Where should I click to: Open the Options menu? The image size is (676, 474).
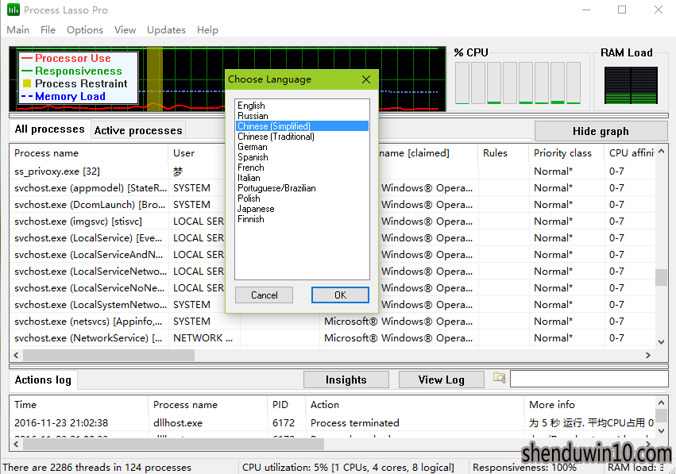(85, 29)
